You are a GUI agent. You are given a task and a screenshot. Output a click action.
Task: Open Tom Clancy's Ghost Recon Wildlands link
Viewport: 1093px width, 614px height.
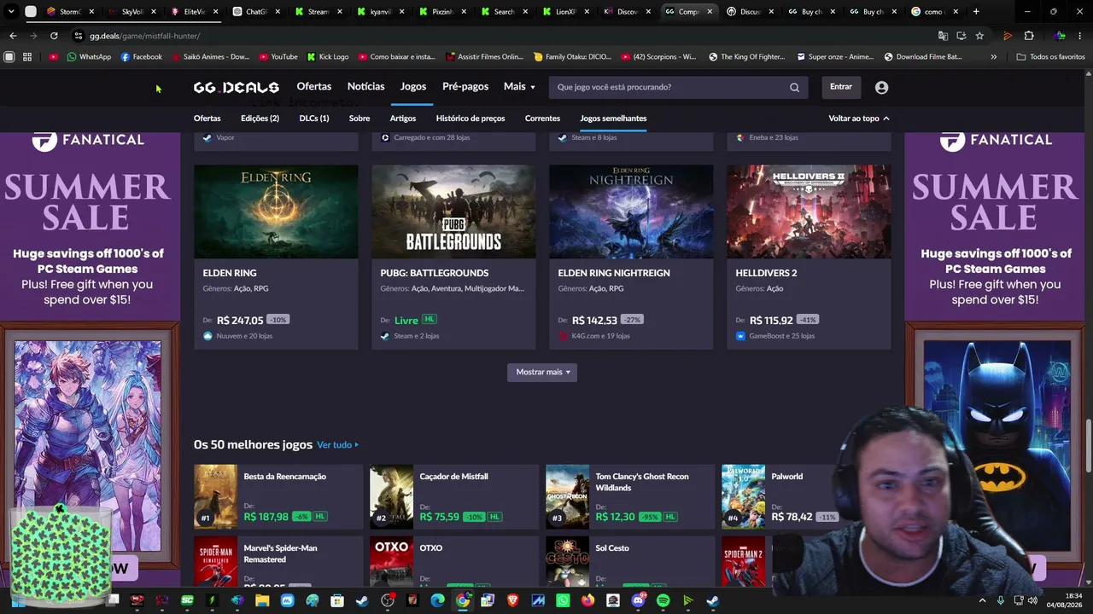coord(642,482)
